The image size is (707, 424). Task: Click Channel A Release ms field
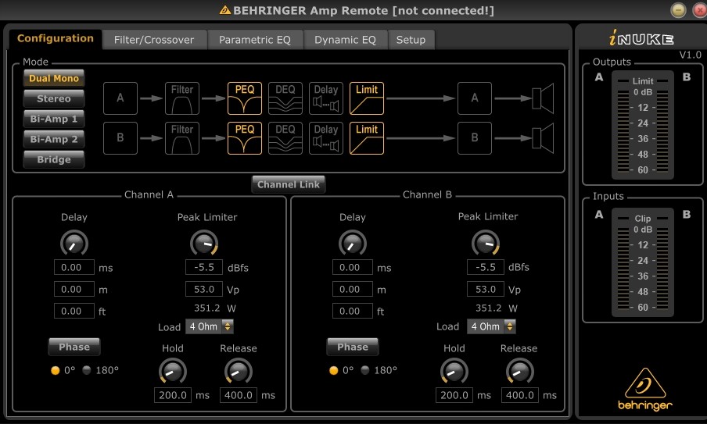(x=239, y=395)
